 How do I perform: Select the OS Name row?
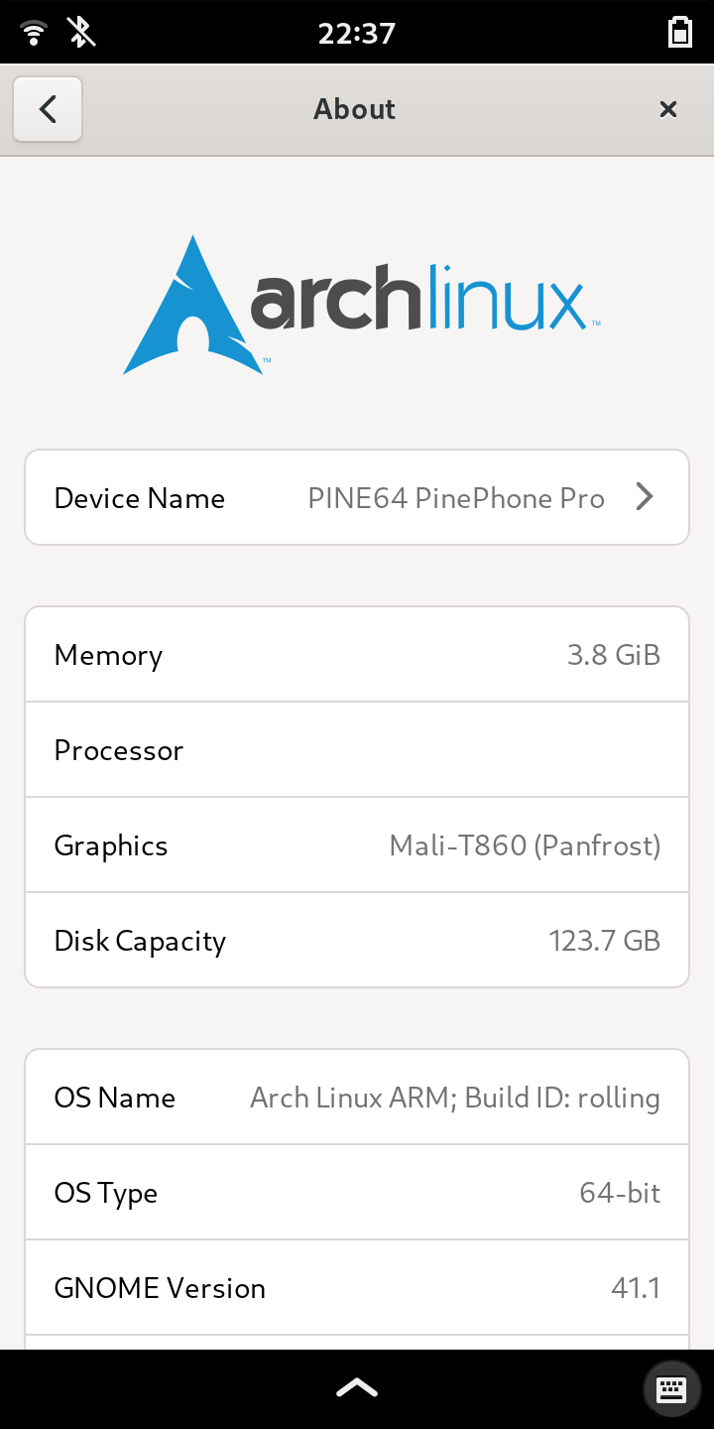(x=357, y=1098)
